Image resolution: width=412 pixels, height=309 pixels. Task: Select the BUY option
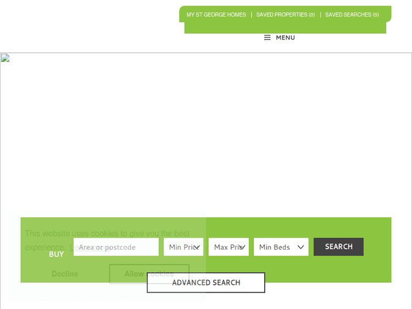click(57, 254)
